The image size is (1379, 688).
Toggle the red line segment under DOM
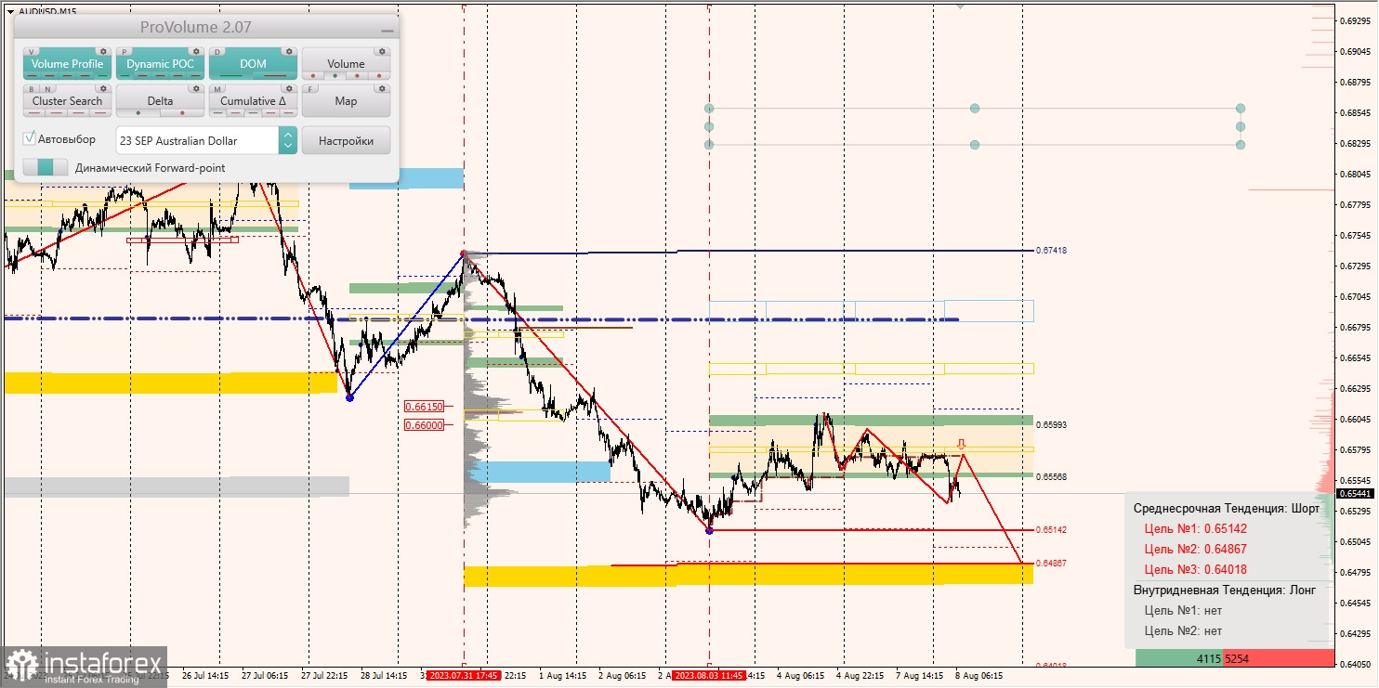(276, 76)
